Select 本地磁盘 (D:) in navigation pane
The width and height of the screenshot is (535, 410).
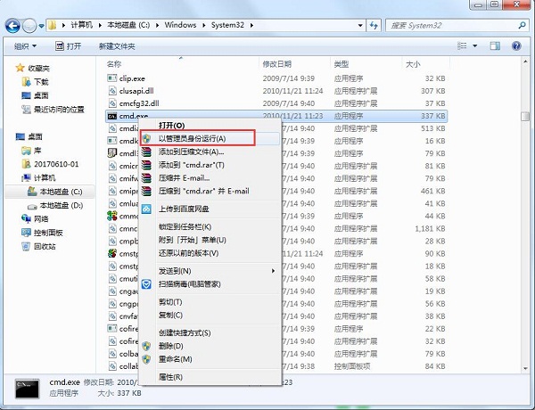tap(55, 205)
